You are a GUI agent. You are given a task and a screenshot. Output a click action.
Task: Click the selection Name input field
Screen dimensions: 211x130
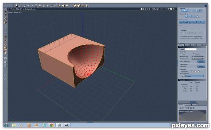tap(190, 49)
